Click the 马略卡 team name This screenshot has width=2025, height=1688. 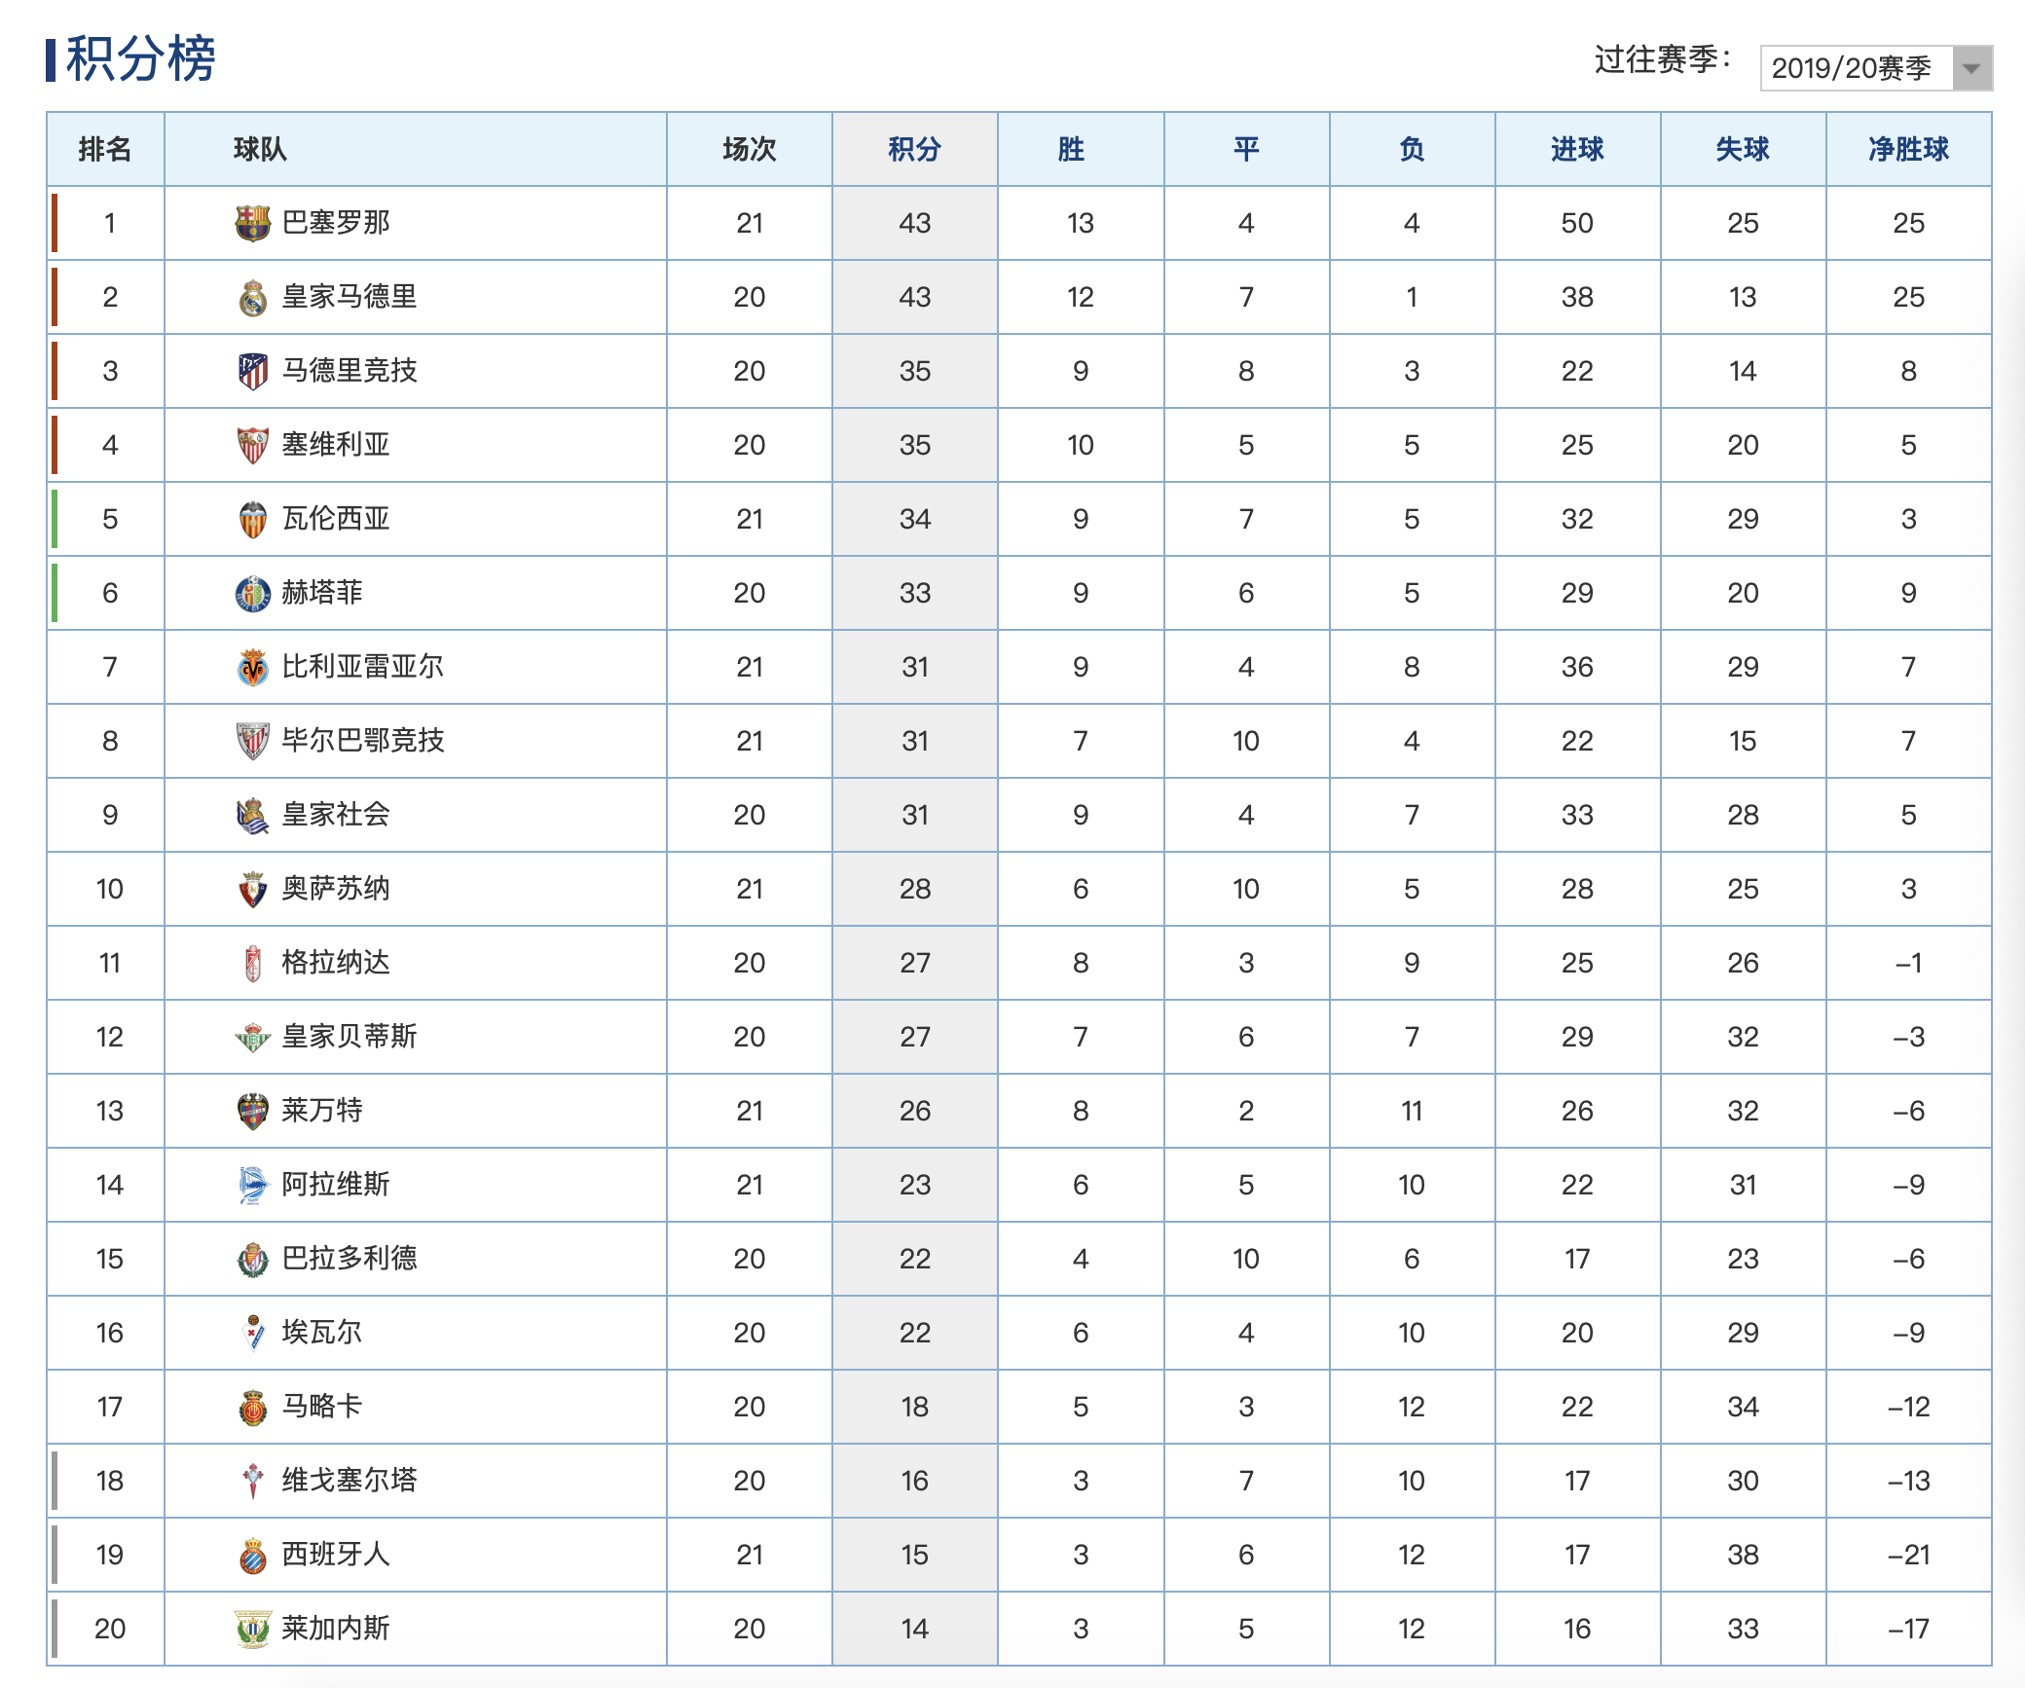tap(322, 1407)
